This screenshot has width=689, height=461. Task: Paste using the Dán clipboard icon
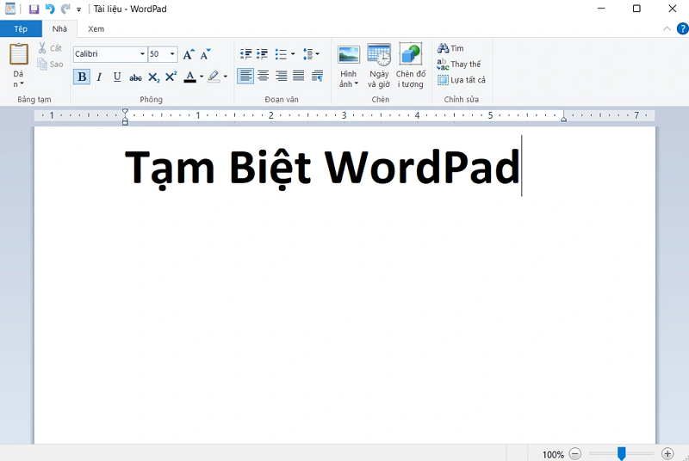point(18,54)
